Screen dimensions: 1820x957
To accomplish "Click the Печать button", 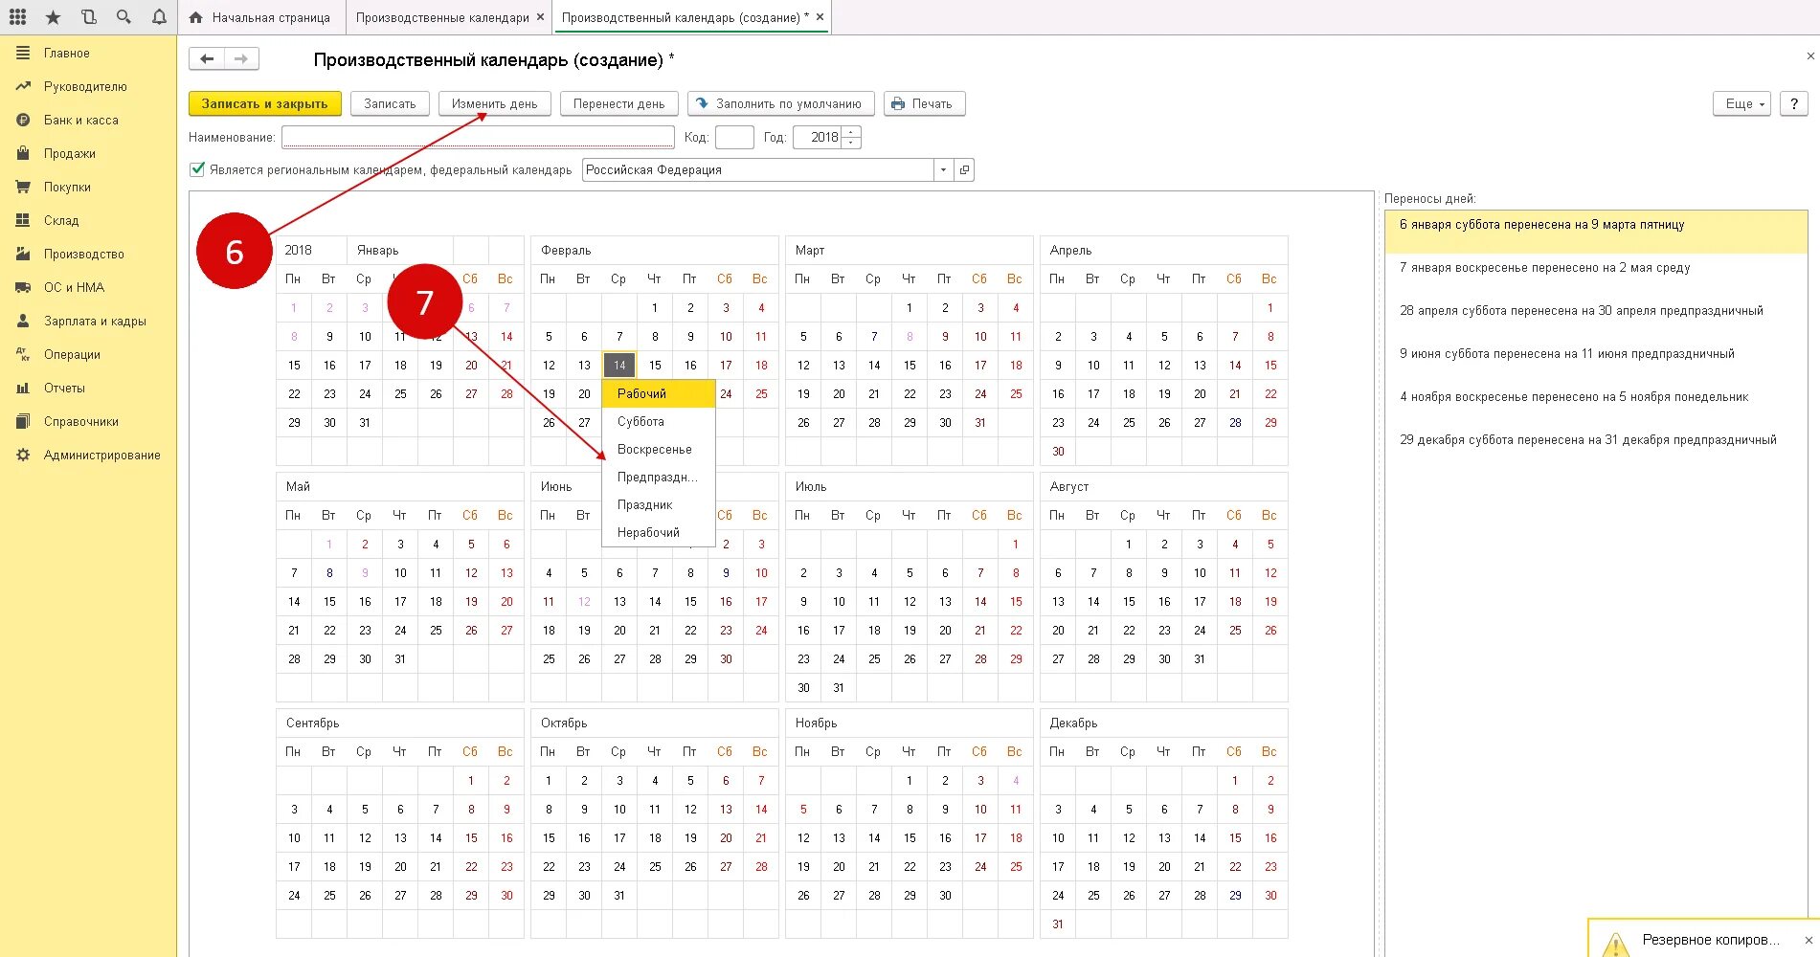I will (x=924, y=104).
